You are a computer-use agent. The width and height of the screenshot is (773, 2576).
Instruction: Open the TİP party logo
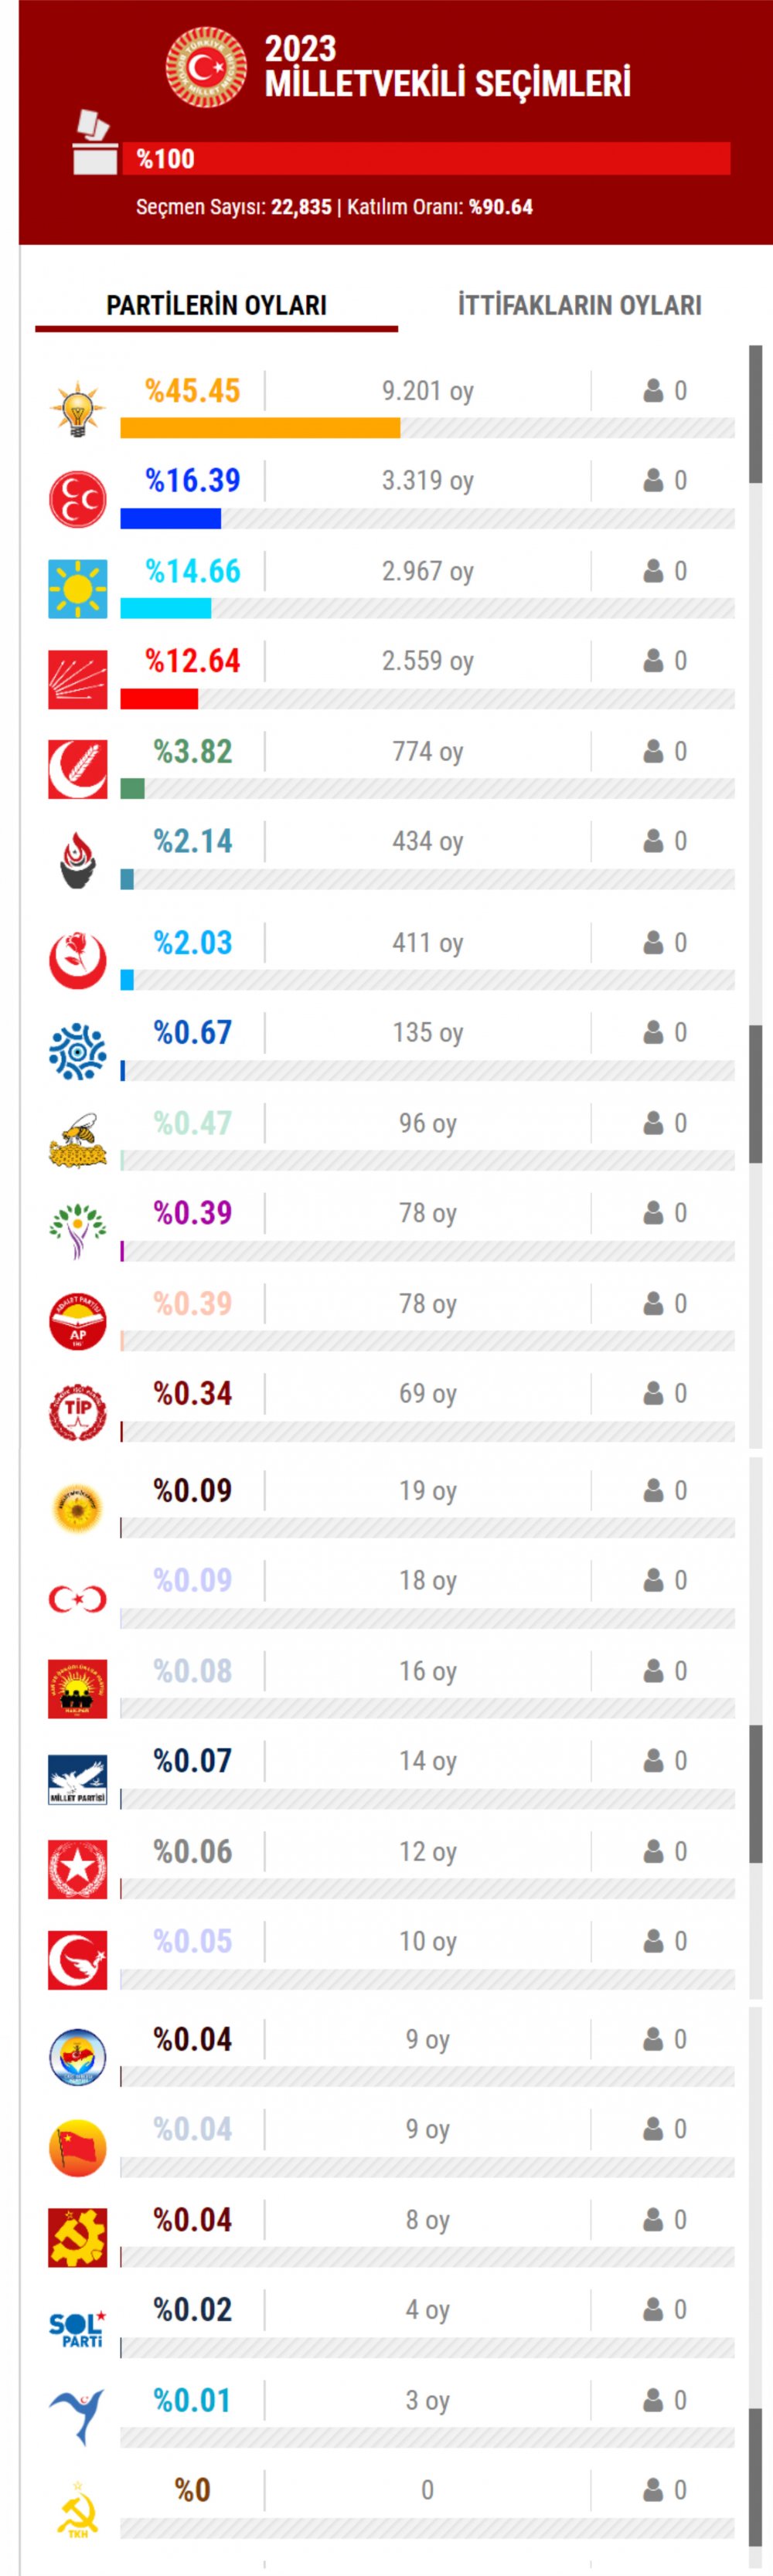click(x=78, y=1411)
